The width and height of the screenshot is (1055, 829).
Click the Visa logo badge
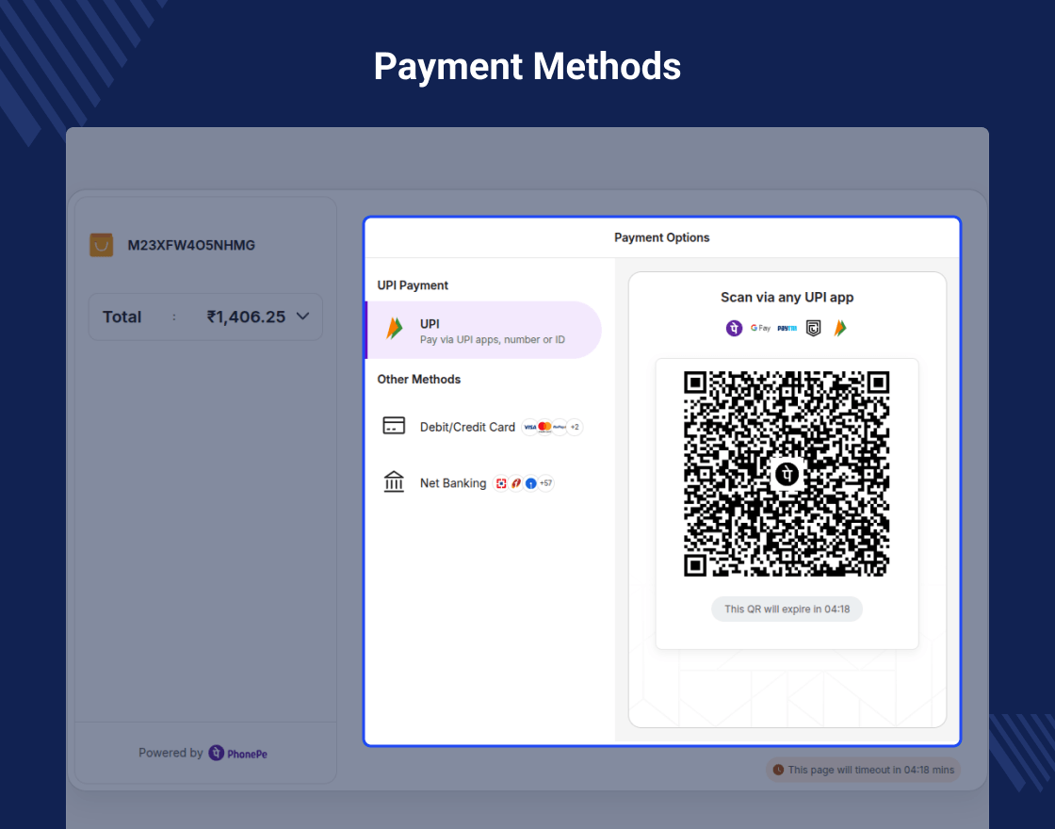[530, 427]
